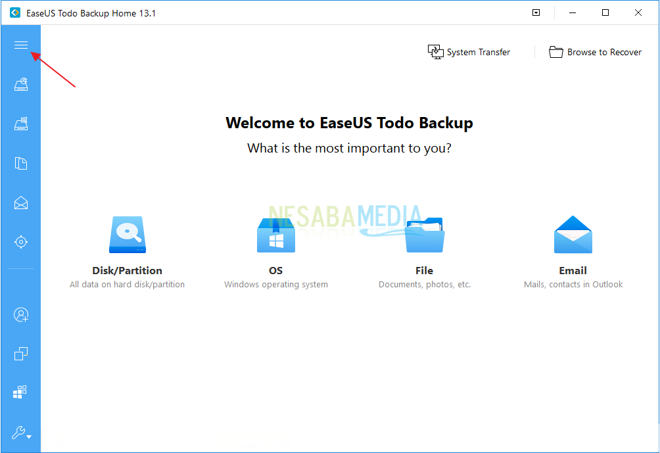
Task: Open the Tools wrench dropdown in the sidebar
Action: [x=21, y=433]
